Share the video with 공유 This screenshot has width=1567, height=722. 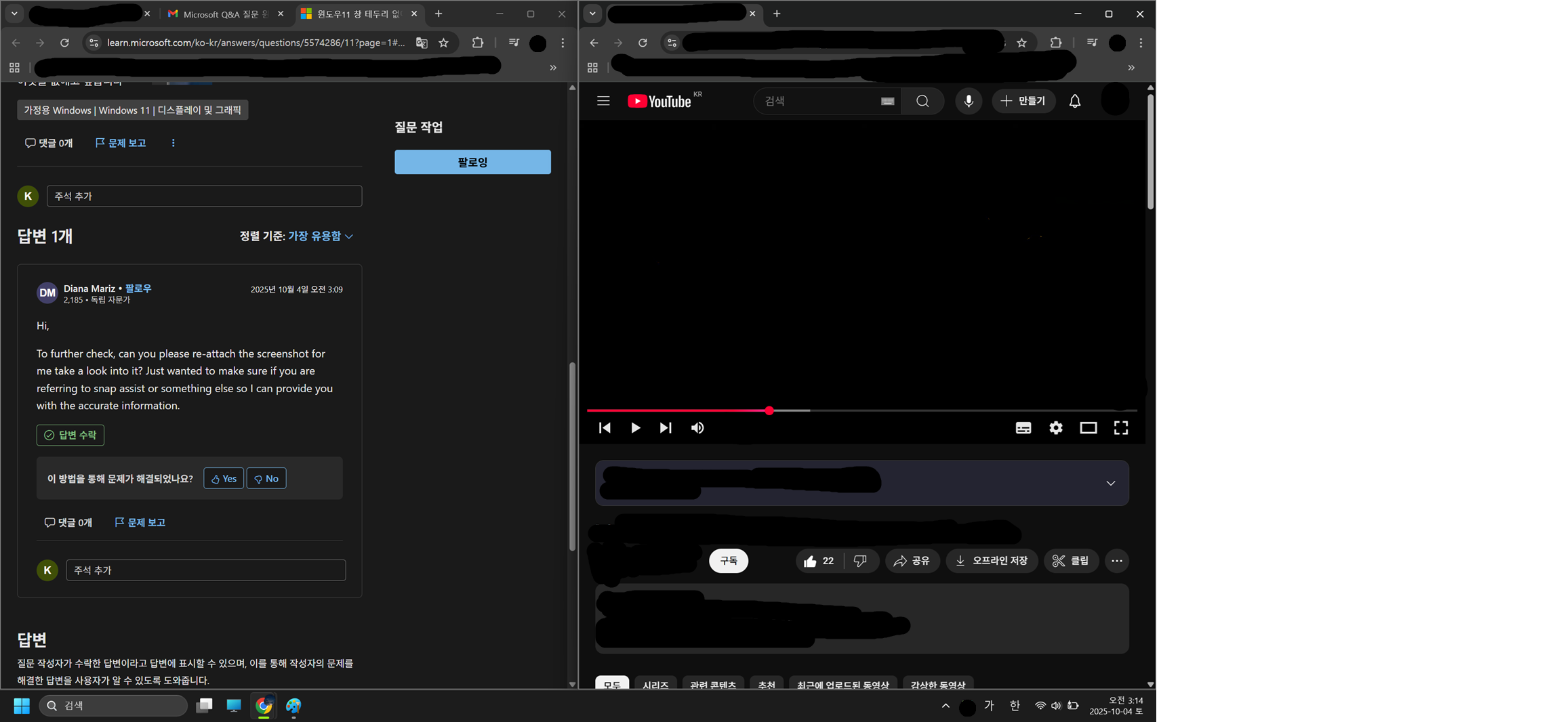912,561
